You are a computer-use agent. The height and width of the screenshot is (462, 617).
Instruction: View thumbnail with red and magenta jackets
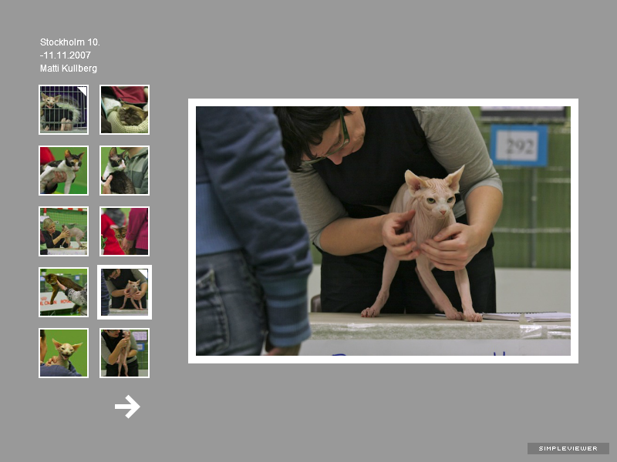(124, 232)
